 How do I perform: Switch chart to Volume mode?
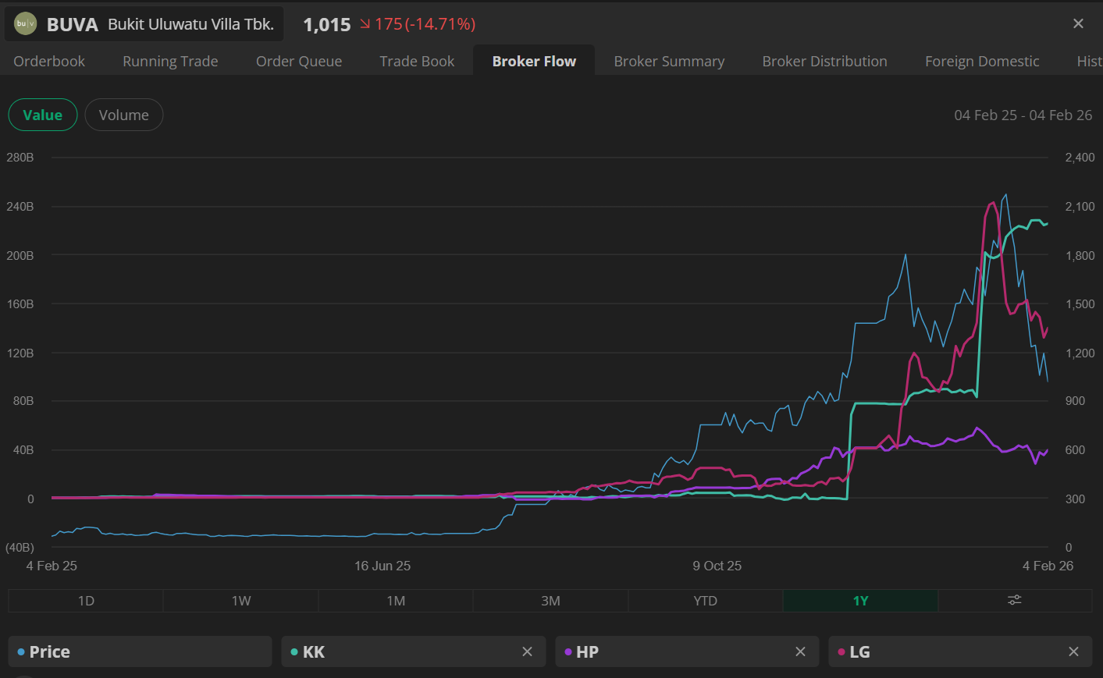coord(123,115)
